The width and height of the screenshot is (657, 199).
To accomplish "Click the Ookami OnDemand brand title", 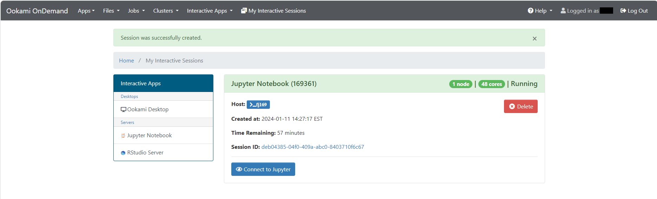I will pyautogui.click(x=37, y=11).
